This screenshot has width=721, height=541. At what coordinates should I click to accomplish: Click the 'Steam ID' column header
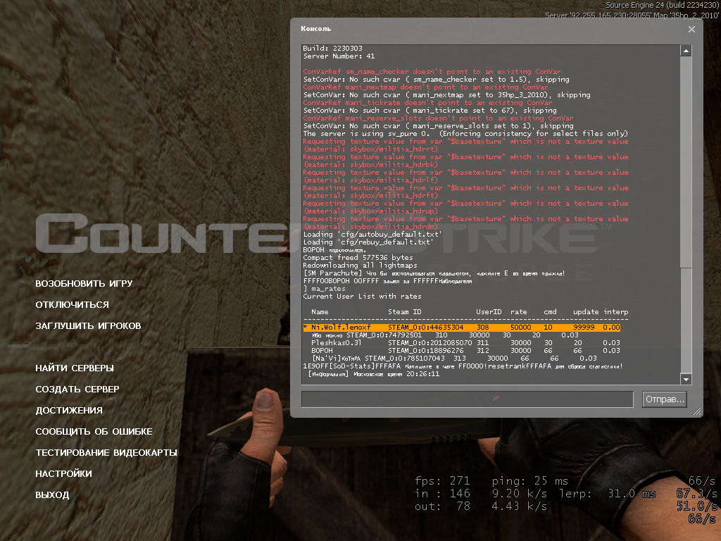pyautogui.click(x=404, y=312)
